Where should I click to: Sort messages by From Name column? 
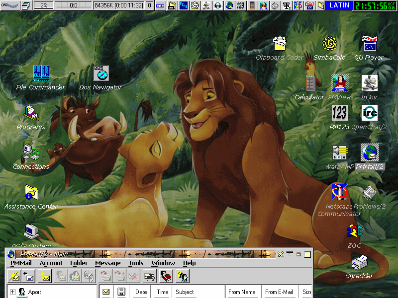(243, 292)
